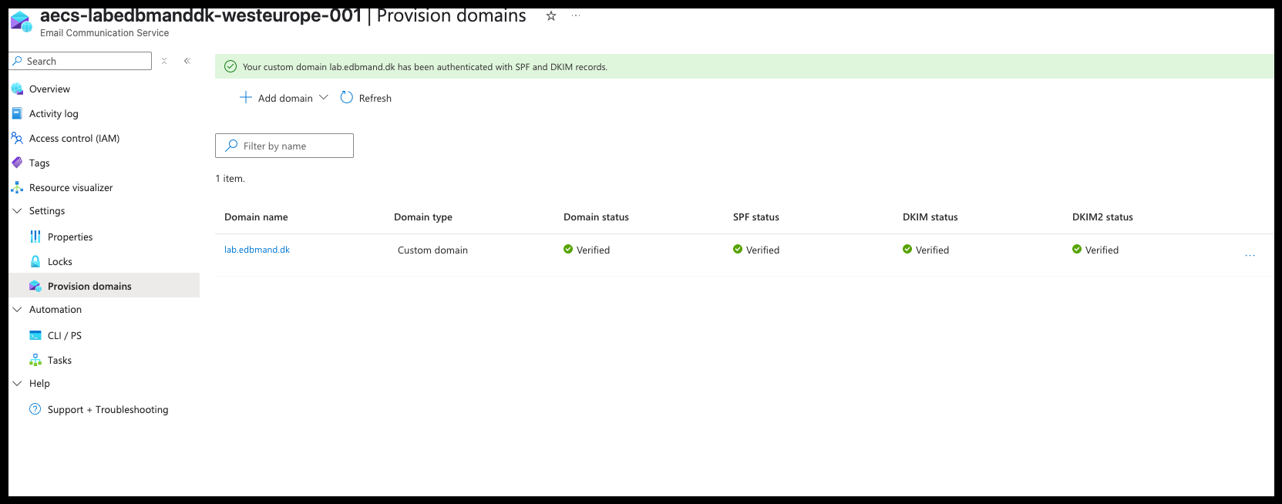
Task: Open the lab.edbmand.dk domain link
Action: (257, 250)
